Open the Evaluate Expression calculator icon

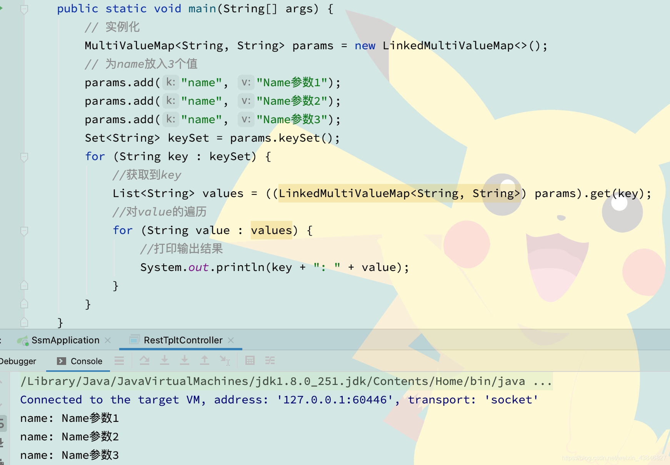250,361
